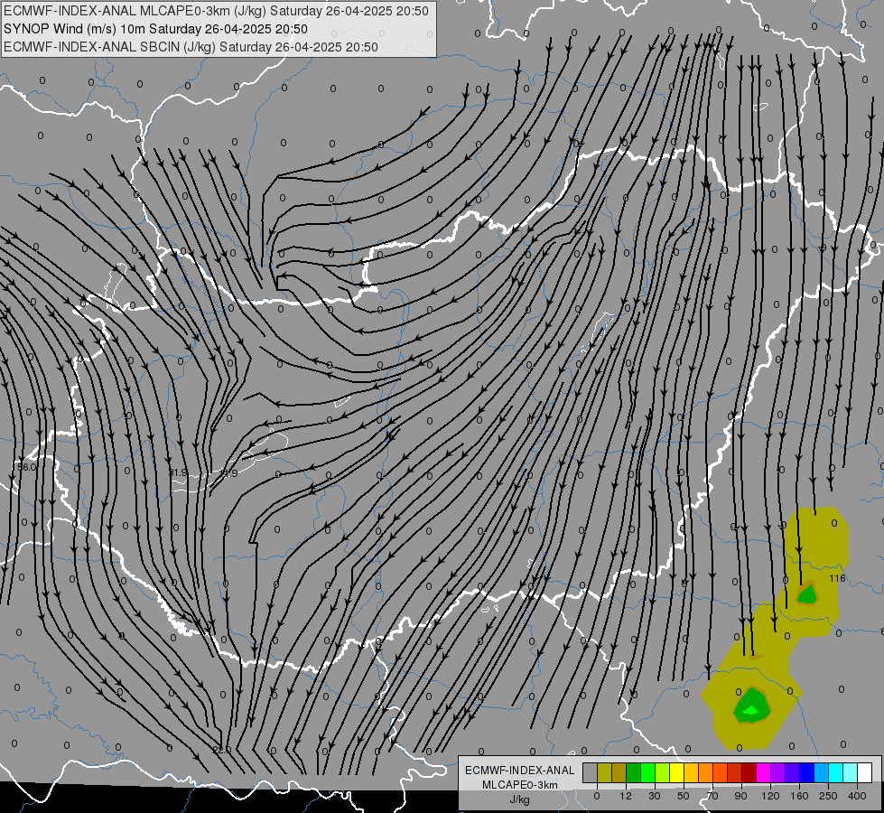This screenshot has width=884, height=813.
Task: Click the legend scale label 12
Action: coord(625,796)
